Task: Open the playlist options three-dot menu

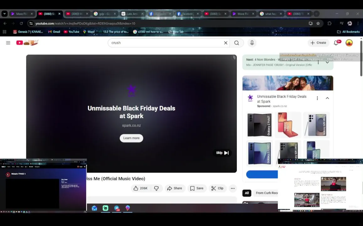Action: pos(318,62)
